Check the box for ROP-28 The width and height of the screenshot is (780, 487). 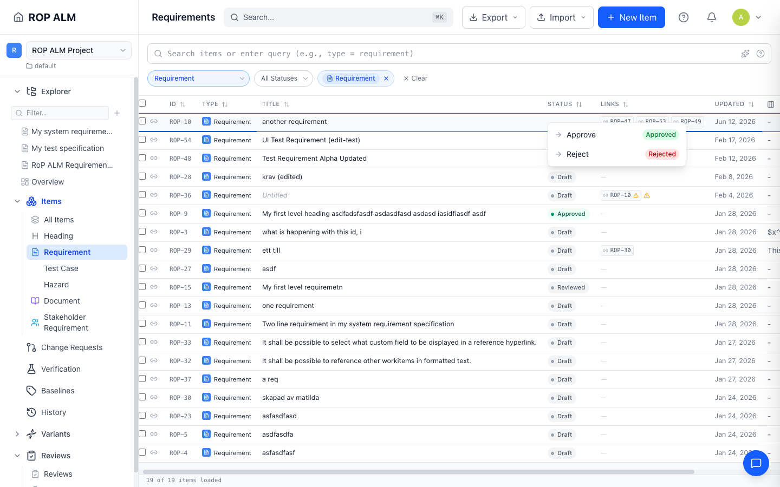click(142, 176)
